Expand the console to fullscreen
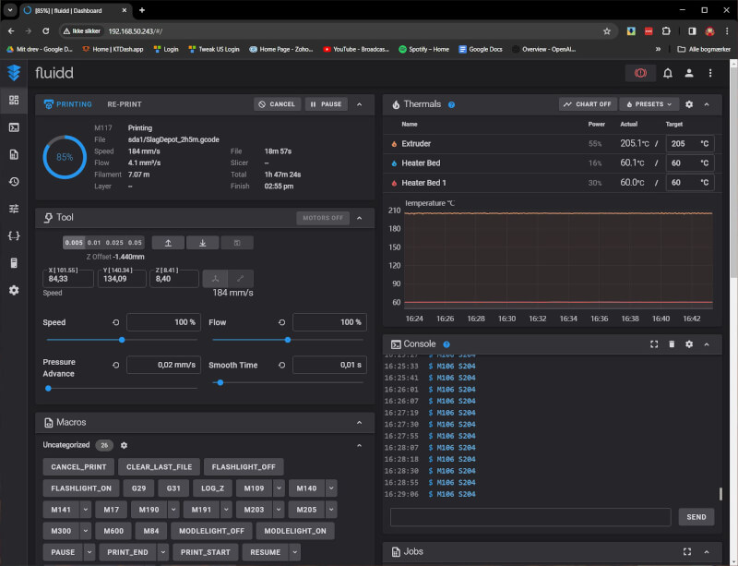The width and height of the screenshot is (738, 566). pyautogui.click(x=654, y=343)
